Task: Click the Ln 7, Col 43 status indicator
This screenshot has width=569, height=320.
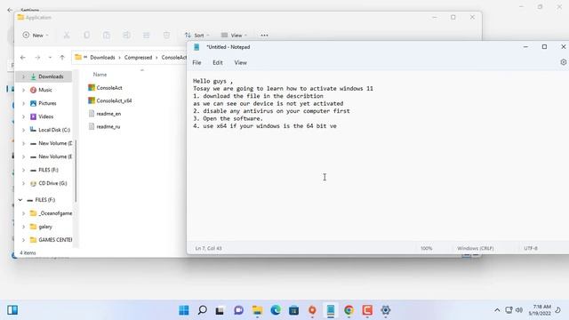Action: pos(208,249)
